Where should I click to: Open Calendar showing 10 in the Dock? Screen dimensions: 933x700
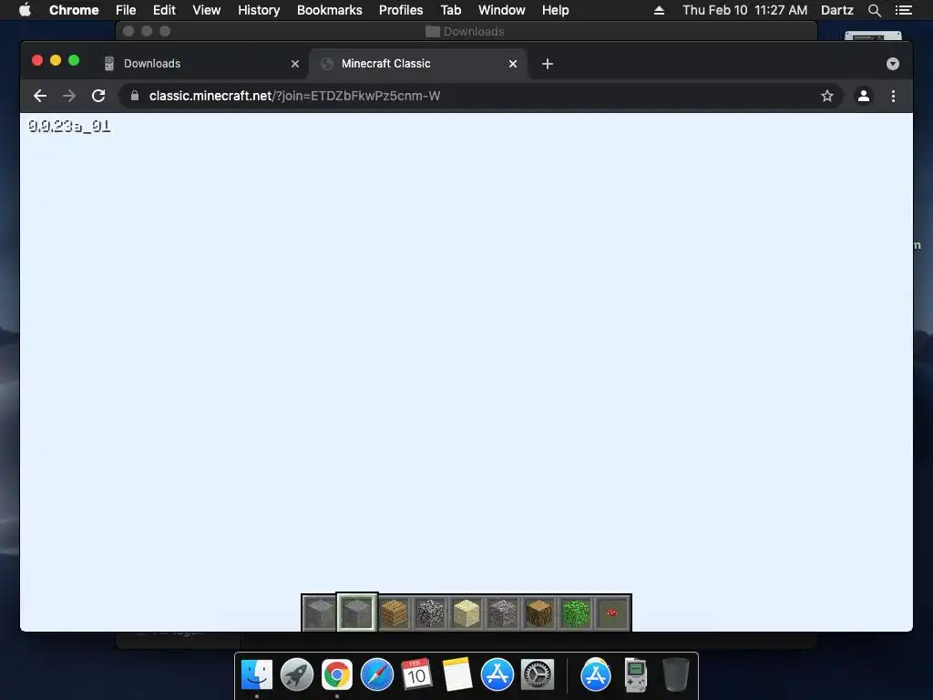pos(416,675)
